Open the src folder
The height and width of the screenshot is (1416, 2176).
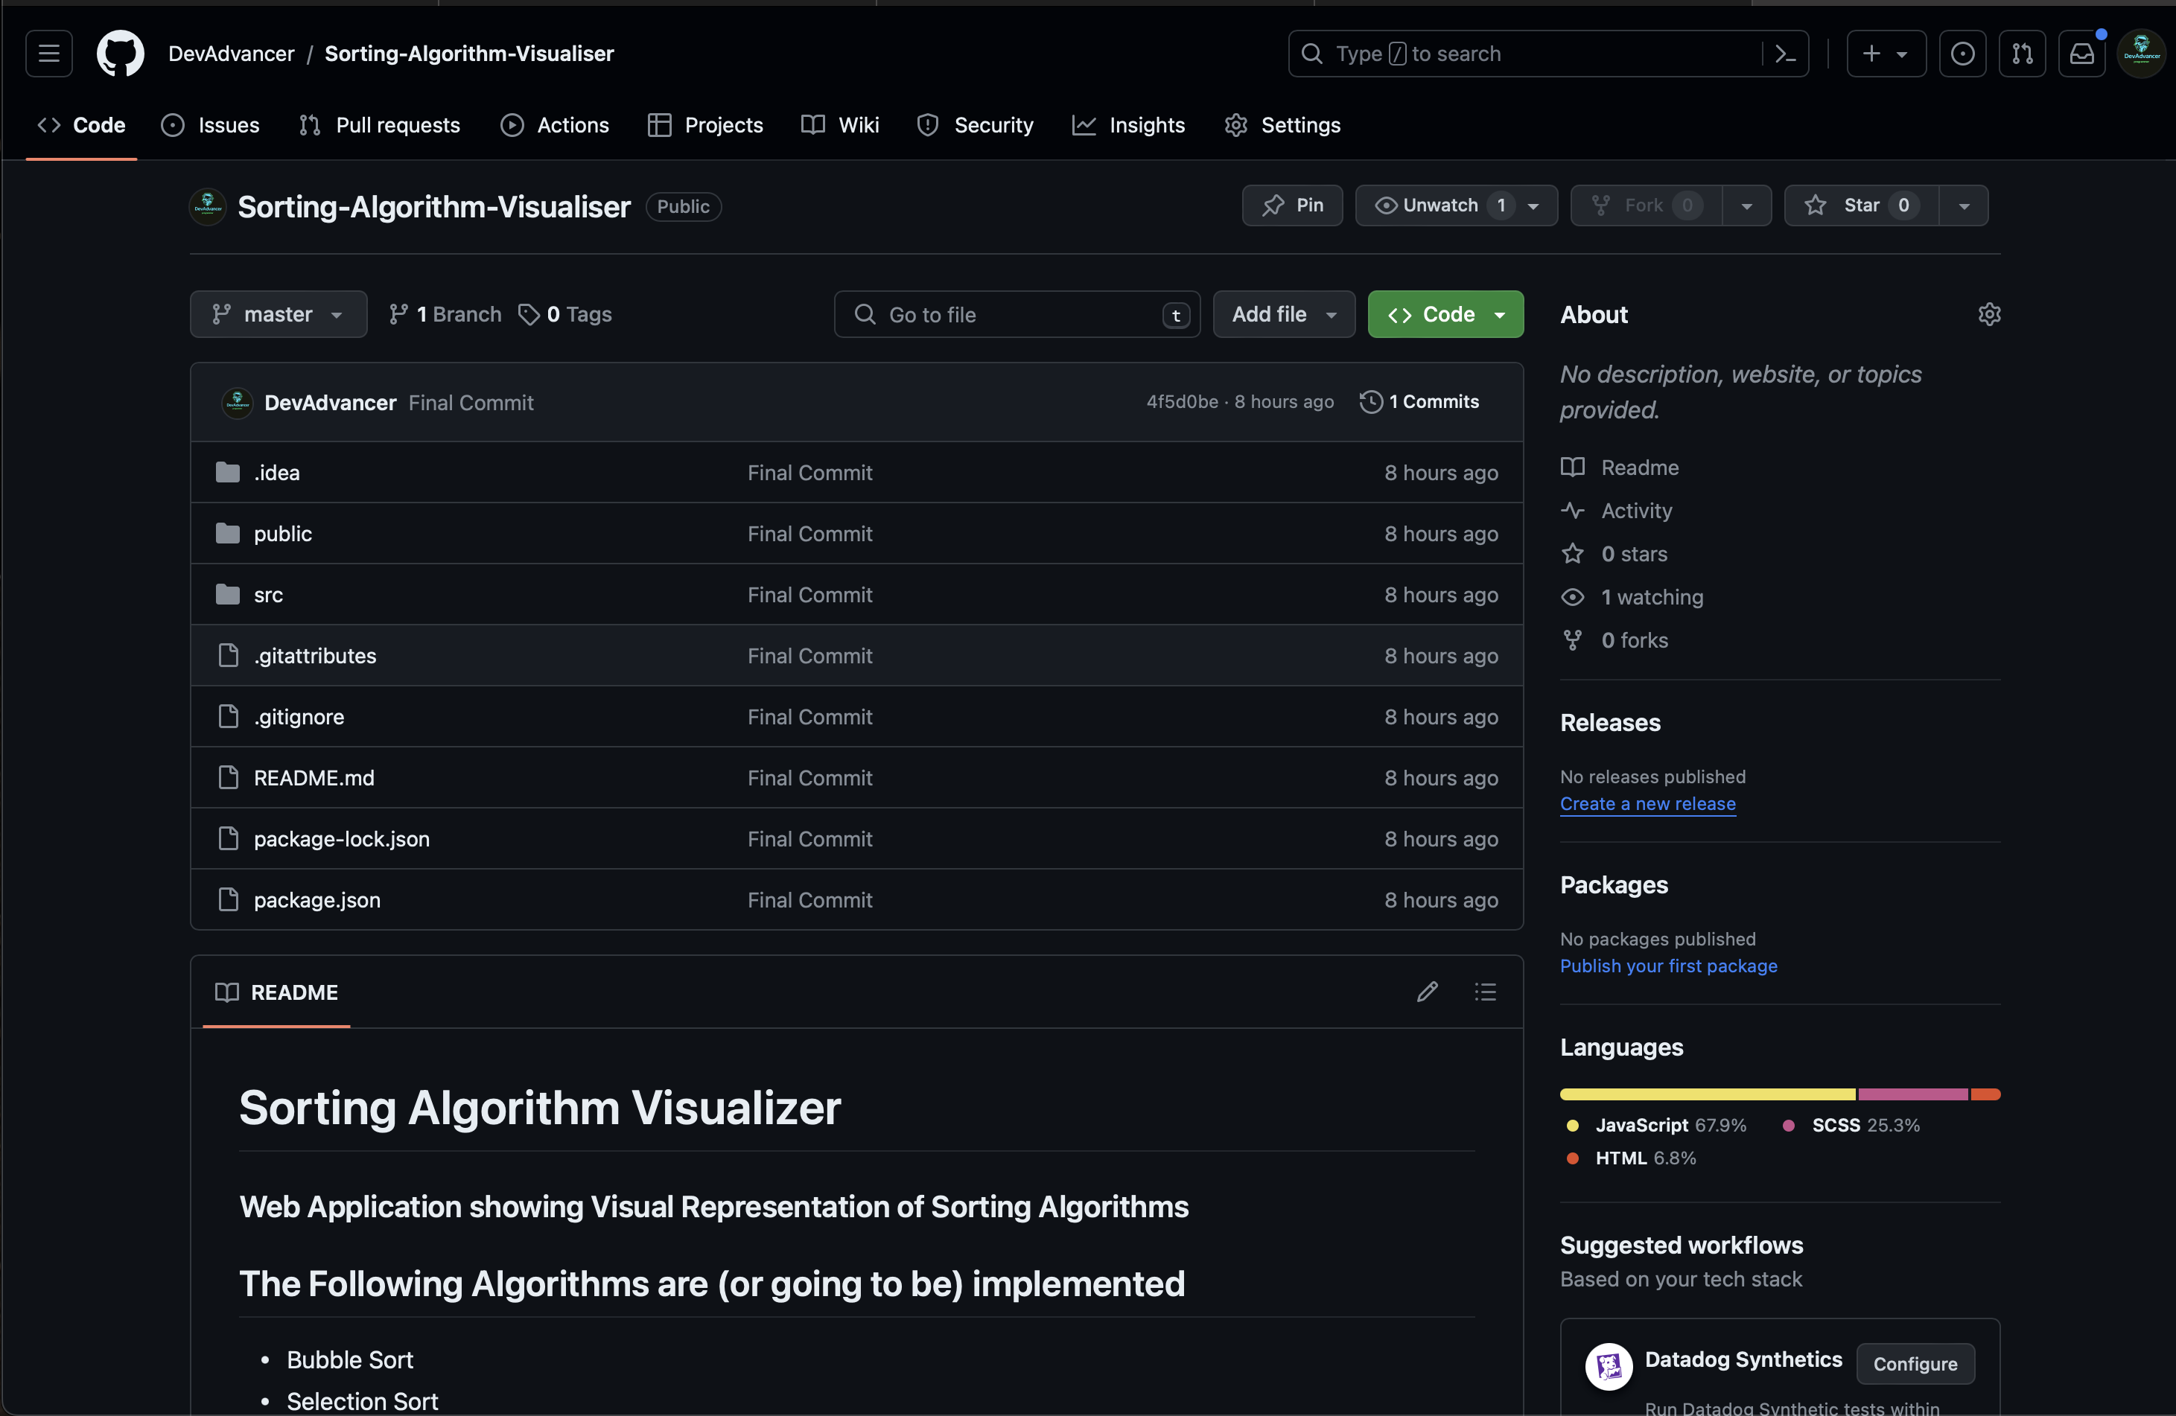267,593
